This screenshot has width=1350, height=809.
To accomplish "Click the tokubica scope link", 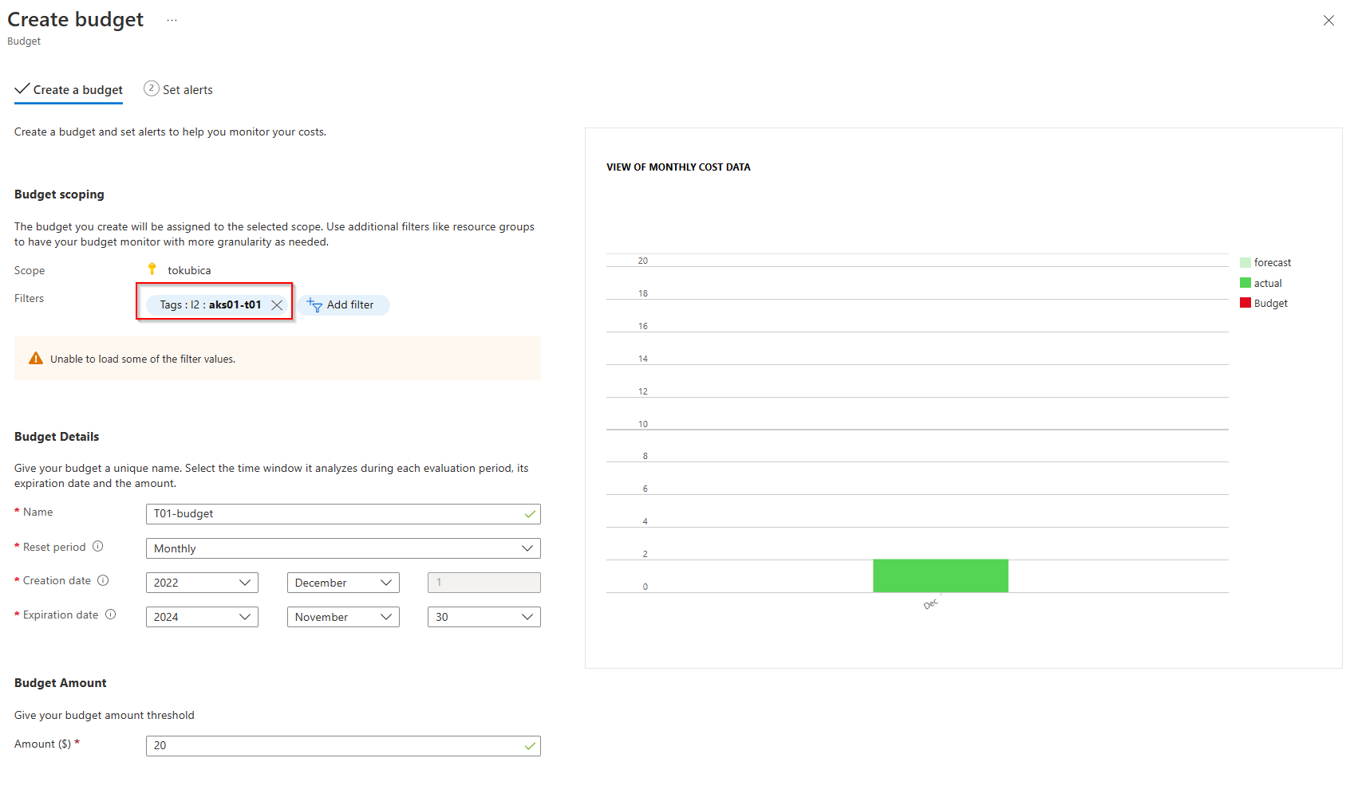I will (189, 270).
